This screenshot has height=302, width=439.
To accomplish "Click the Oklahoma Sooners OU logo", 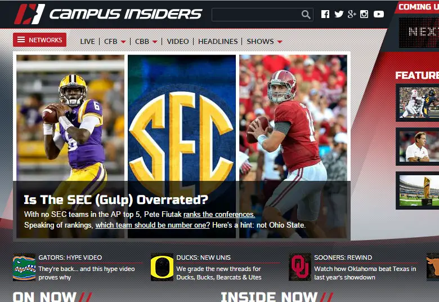I will (x=300, y=267).
